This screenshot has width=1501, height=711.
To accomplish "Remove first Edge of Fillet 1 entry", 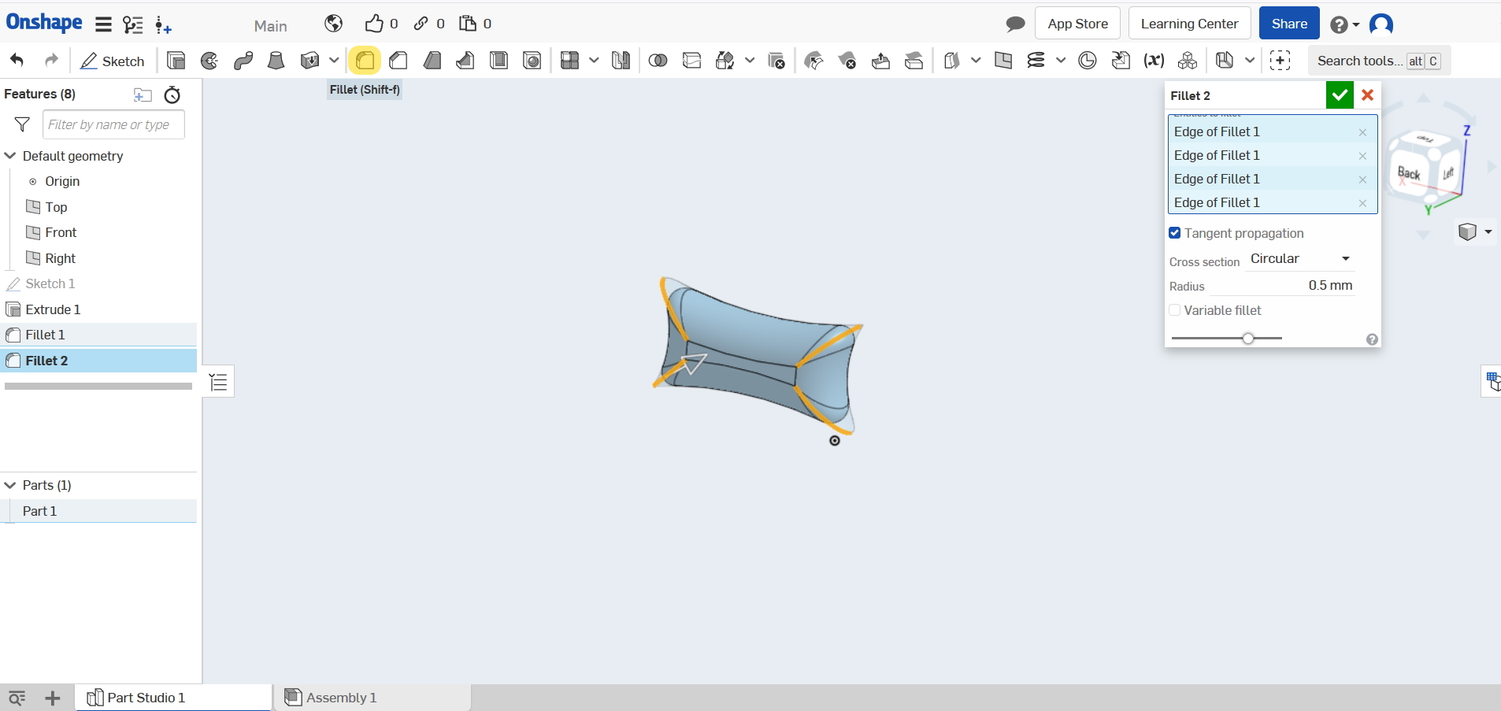I will coord(1362,132).
